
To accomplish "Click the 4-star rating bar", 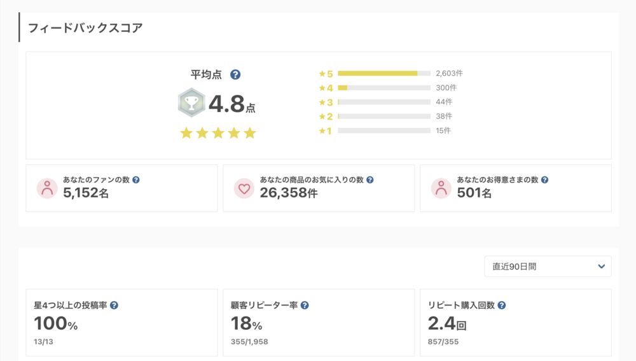I will point(384,88).
